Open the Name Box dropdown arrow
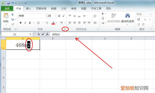The width and height of the screenshot is (155, 93). pyautogui.click(x=30, y=34)
